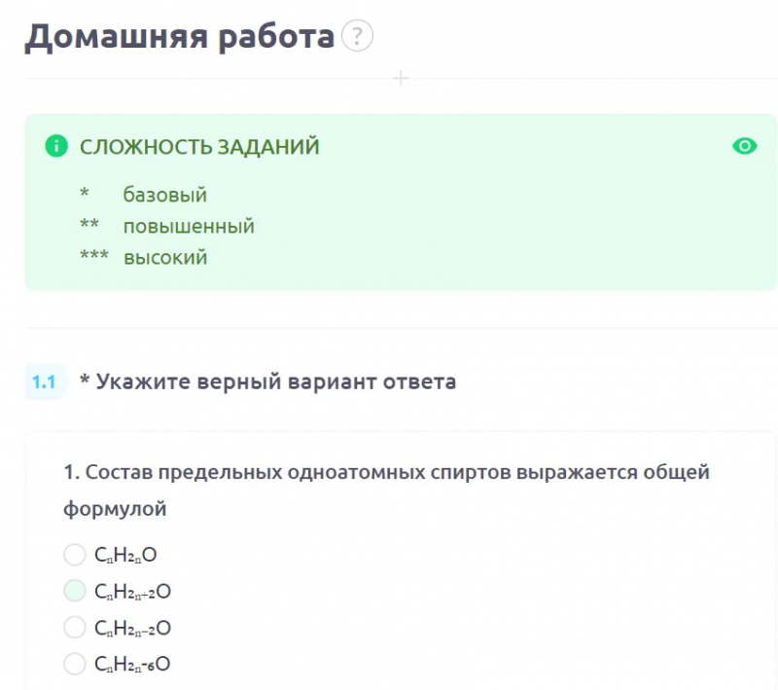778x690 pixels.
Task: Click the double asterisk beside повышенный
Action: [89, 224]
